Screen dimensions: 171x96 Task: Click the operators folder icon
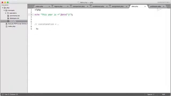click(8, 13)
